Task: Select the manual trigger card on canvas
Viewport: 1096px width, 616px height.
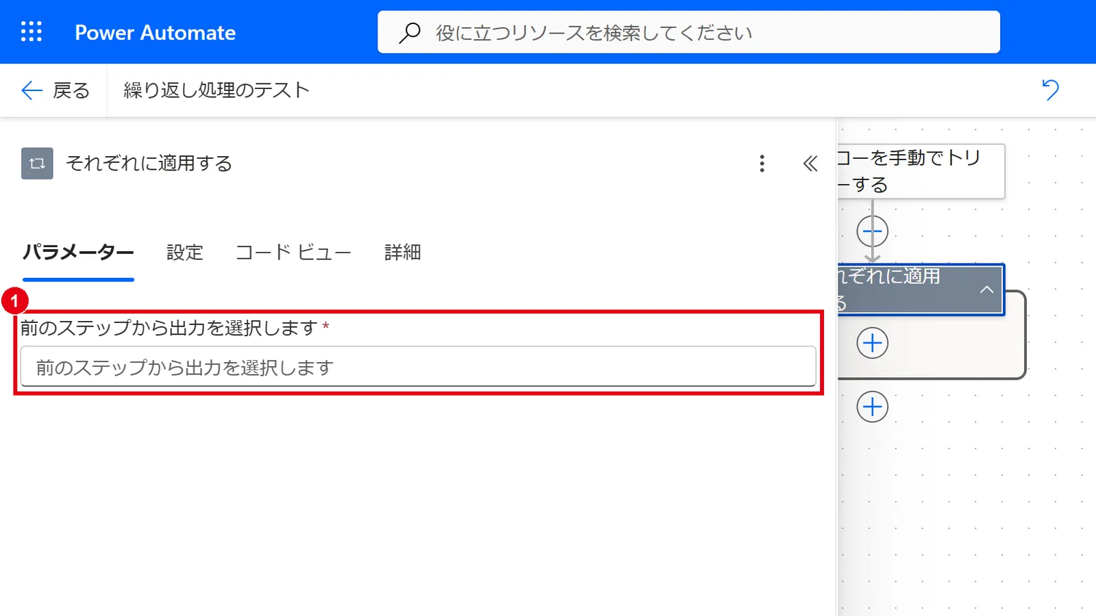Action: pos(921,171)
